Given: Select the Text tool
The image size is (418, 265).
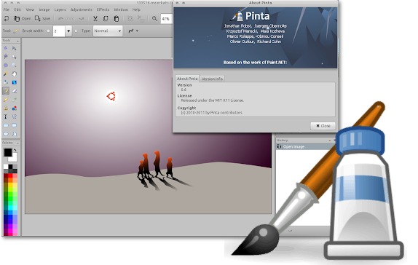Looking at the screenshot, I should pos(6,116).
